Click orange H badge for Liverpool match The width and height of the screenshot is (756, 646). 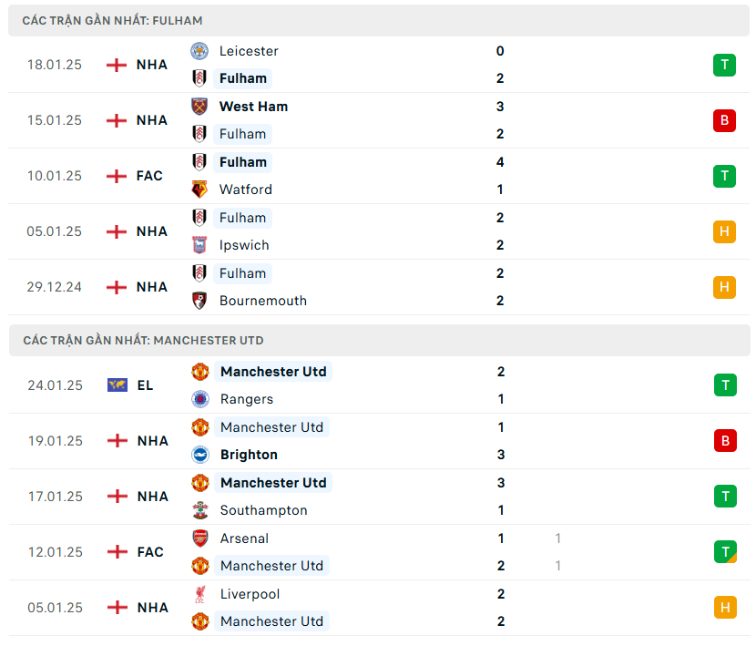click(724, 608)
